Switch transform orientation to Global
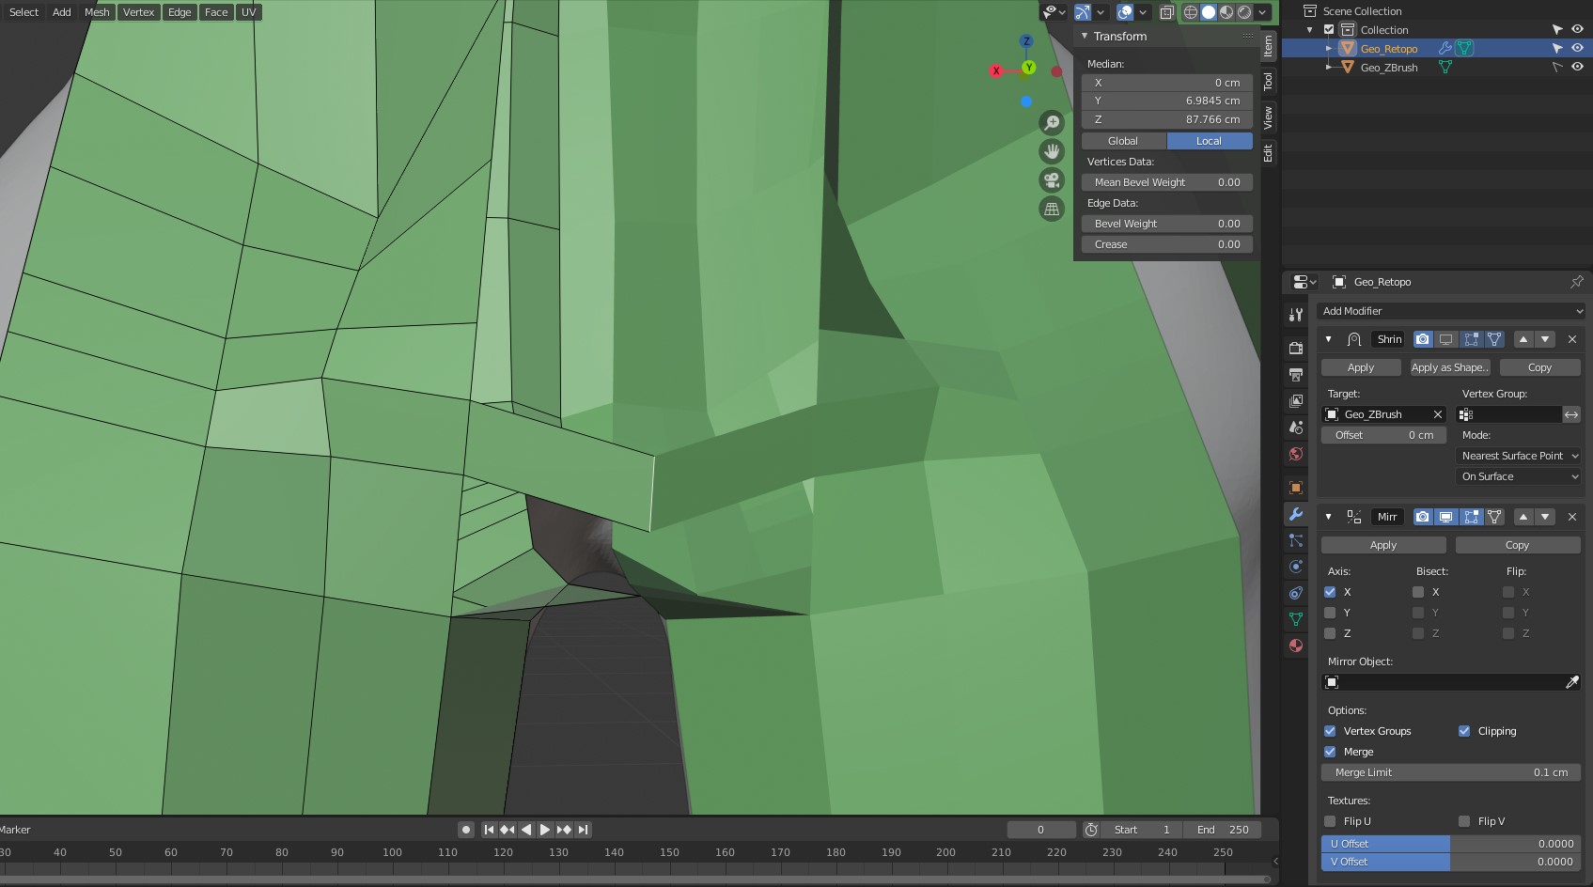Screen dimensions: 1593x887 1123,141
